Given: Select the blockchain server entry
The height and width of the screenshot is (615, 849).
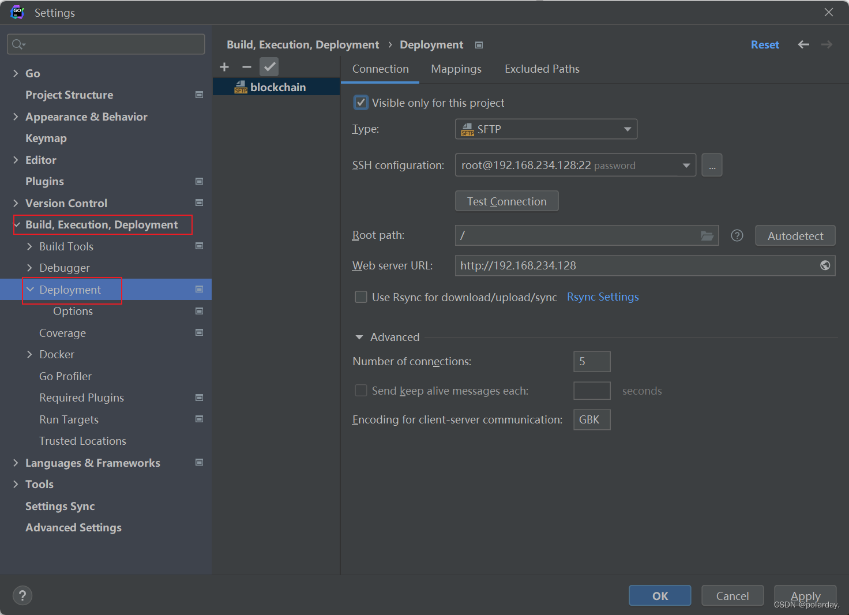Looking at the screenshot, I should 277,87.
